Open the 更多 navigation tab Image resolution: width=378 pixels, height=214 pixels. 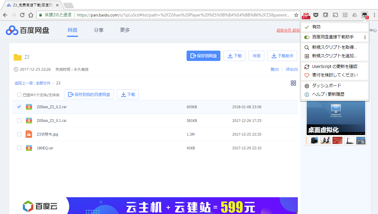pyautogui.click(x=125, y=30)
